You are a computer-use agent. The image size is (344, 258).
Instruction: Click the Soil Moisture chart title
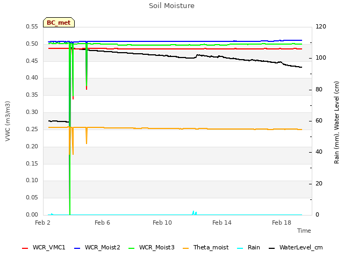171,6
